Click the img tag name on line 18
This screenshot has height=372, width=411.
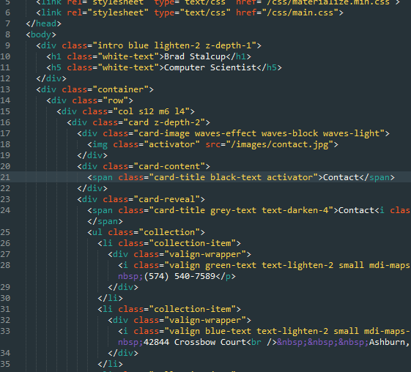coord(100,144)
